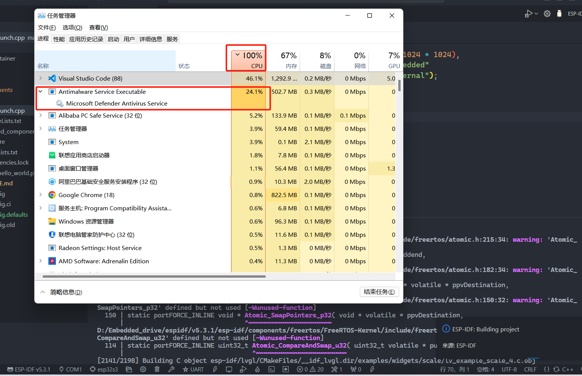
Task: Click the flame build-flash-monitor icon
Action: (x=257, y=369)
